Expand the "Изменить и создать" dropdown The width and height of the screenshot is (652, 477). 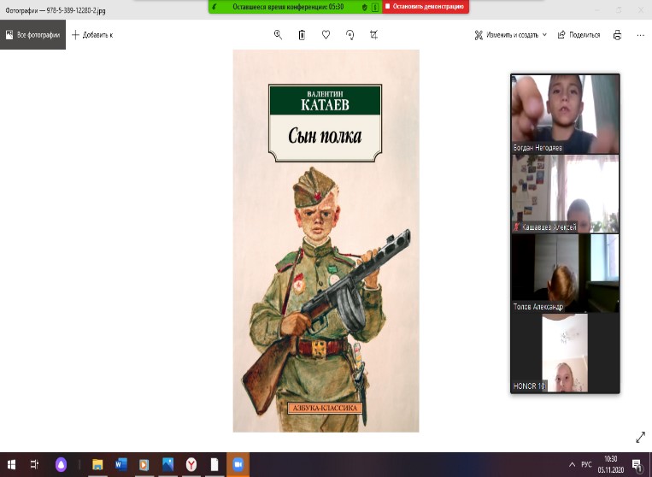[511, 35]
